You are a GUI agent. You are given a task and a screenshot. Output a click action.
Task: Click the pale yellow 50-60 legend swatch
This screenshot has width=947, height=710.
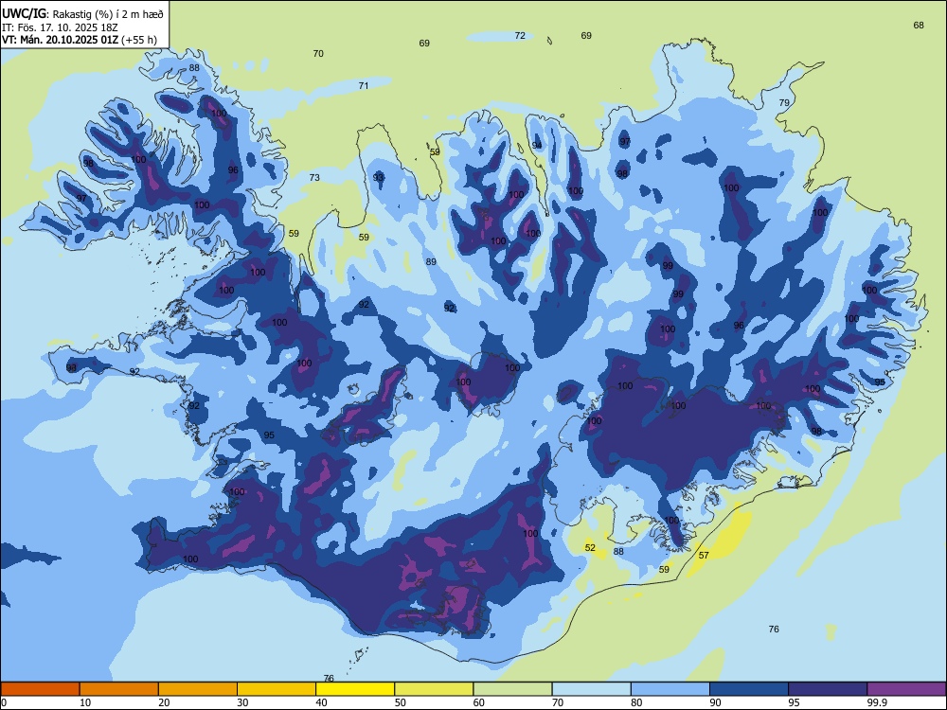(x=434, y=689)
